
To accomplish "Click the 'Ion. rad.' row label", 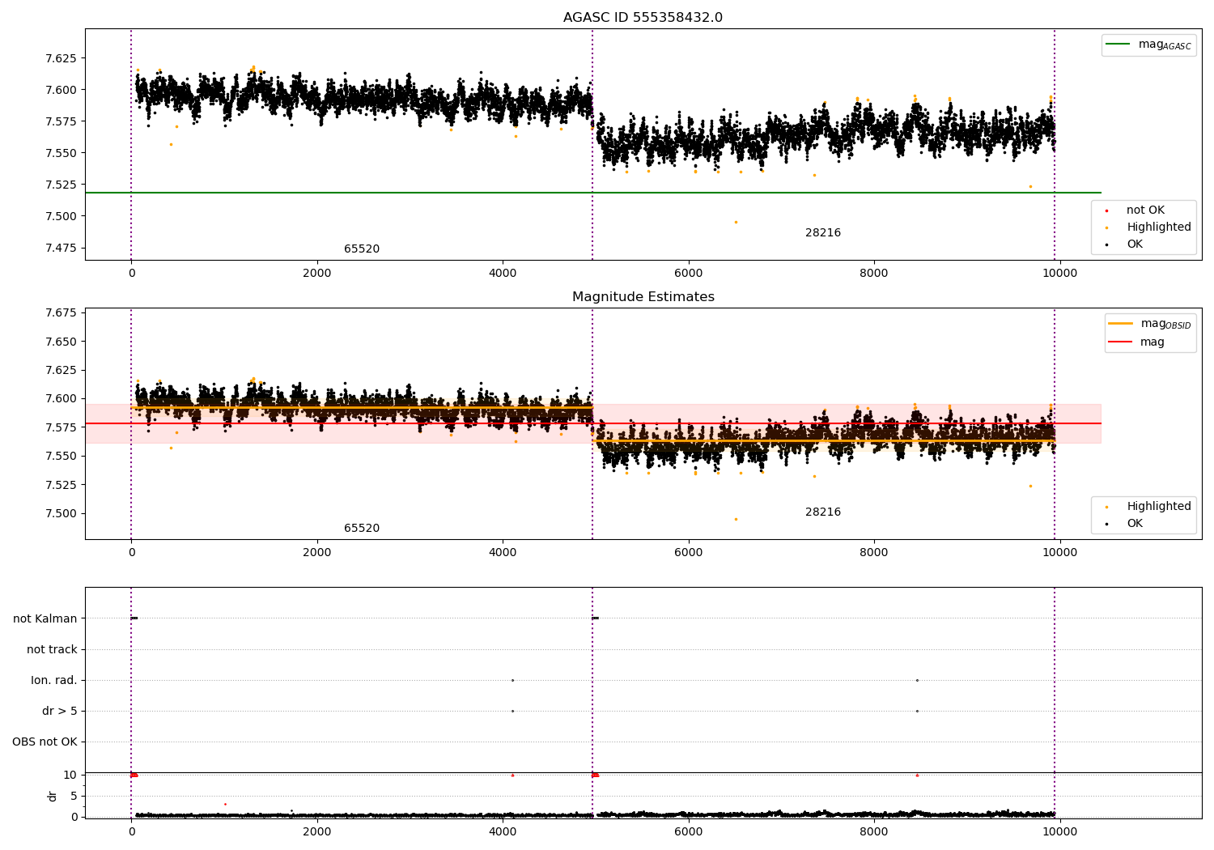I will (x=54, y=680).
